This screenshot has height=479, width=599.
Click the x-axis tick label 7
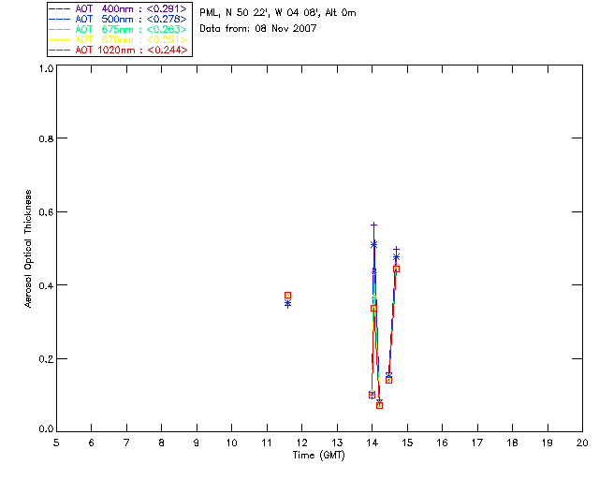[126, 443]
